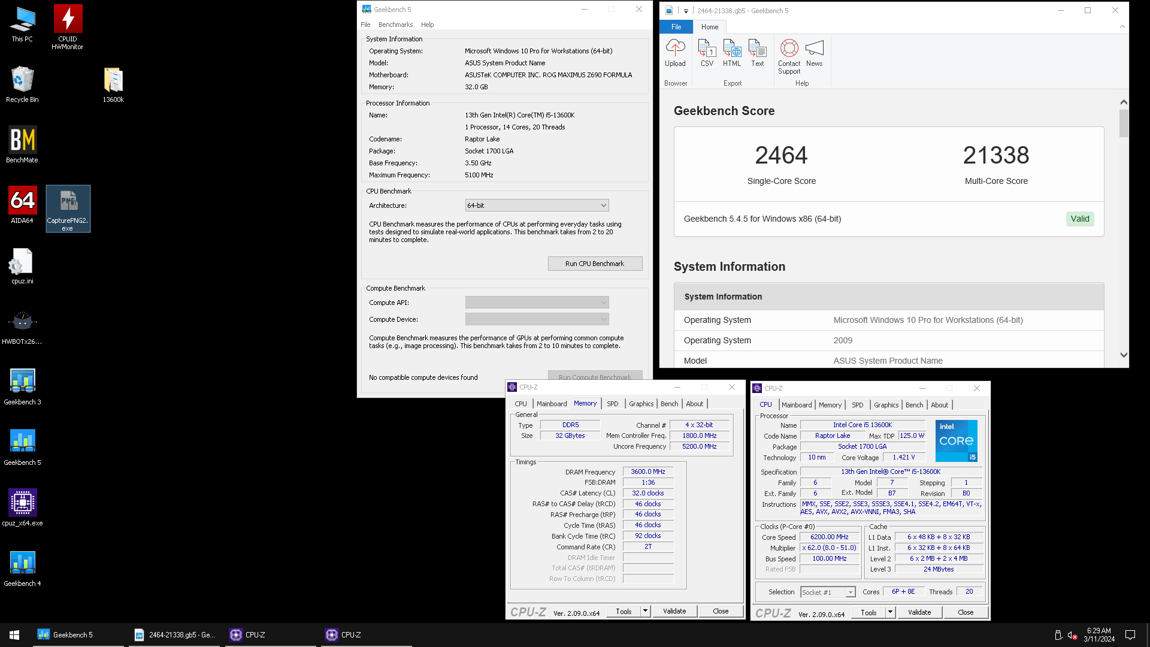1150x647 pixels.
Task: Open the File menu in Geekbench 5
Action: click(365, 25)
